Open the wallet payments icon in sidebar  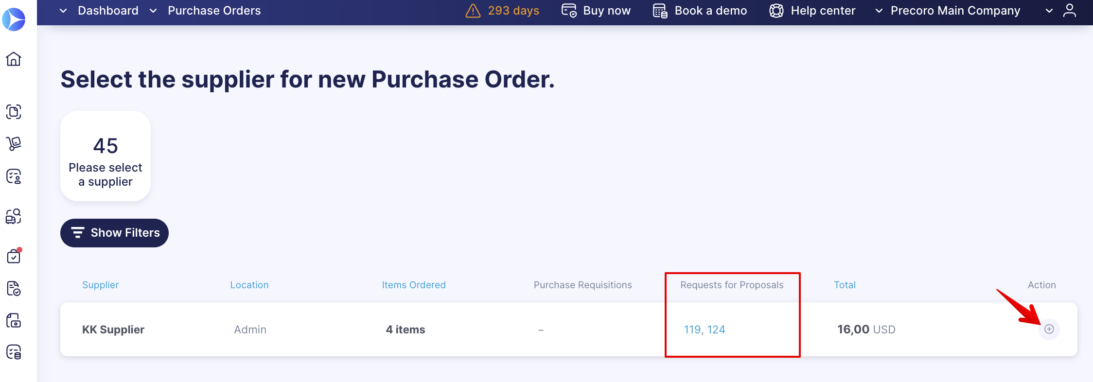tap(14, 321)
